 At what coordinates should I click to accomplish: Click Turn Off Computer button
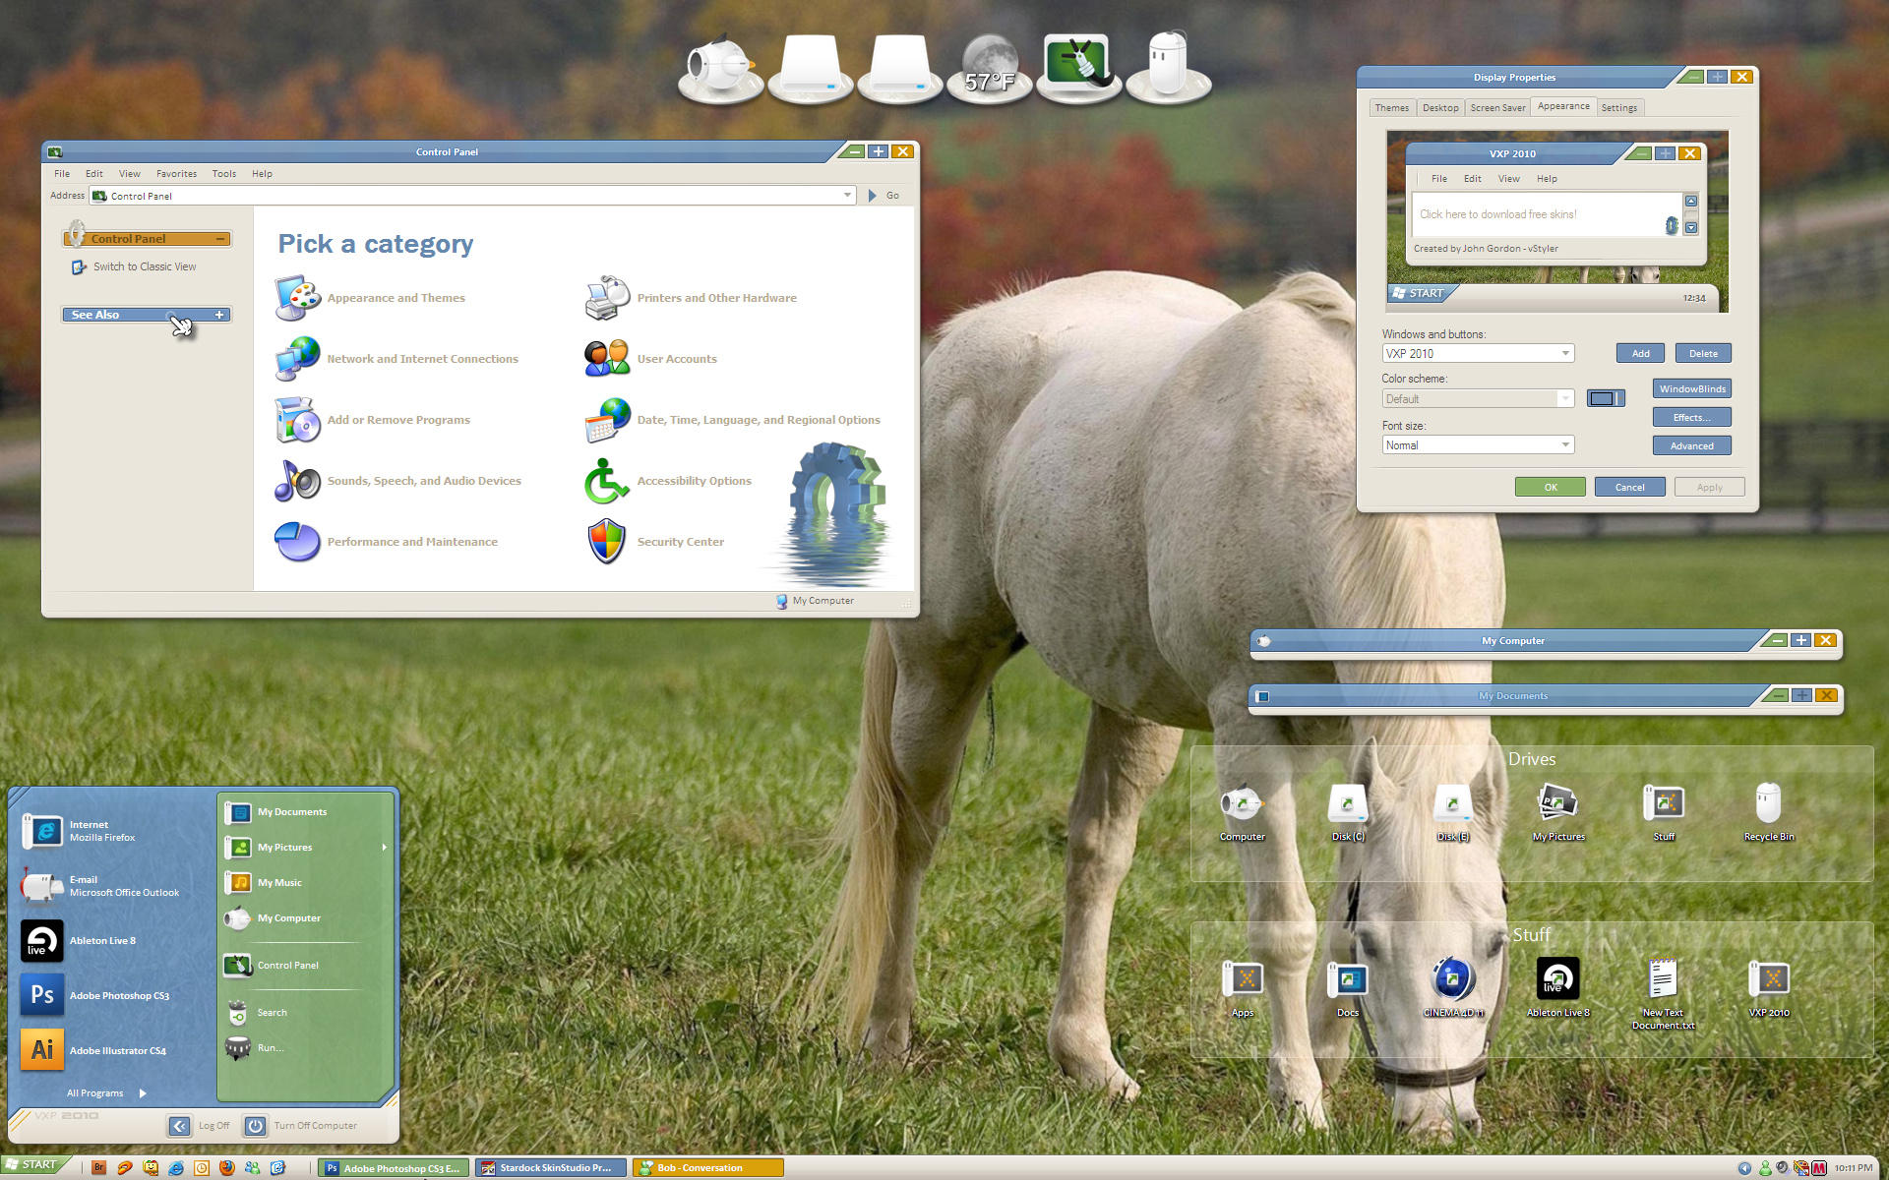click(300, 1126)
